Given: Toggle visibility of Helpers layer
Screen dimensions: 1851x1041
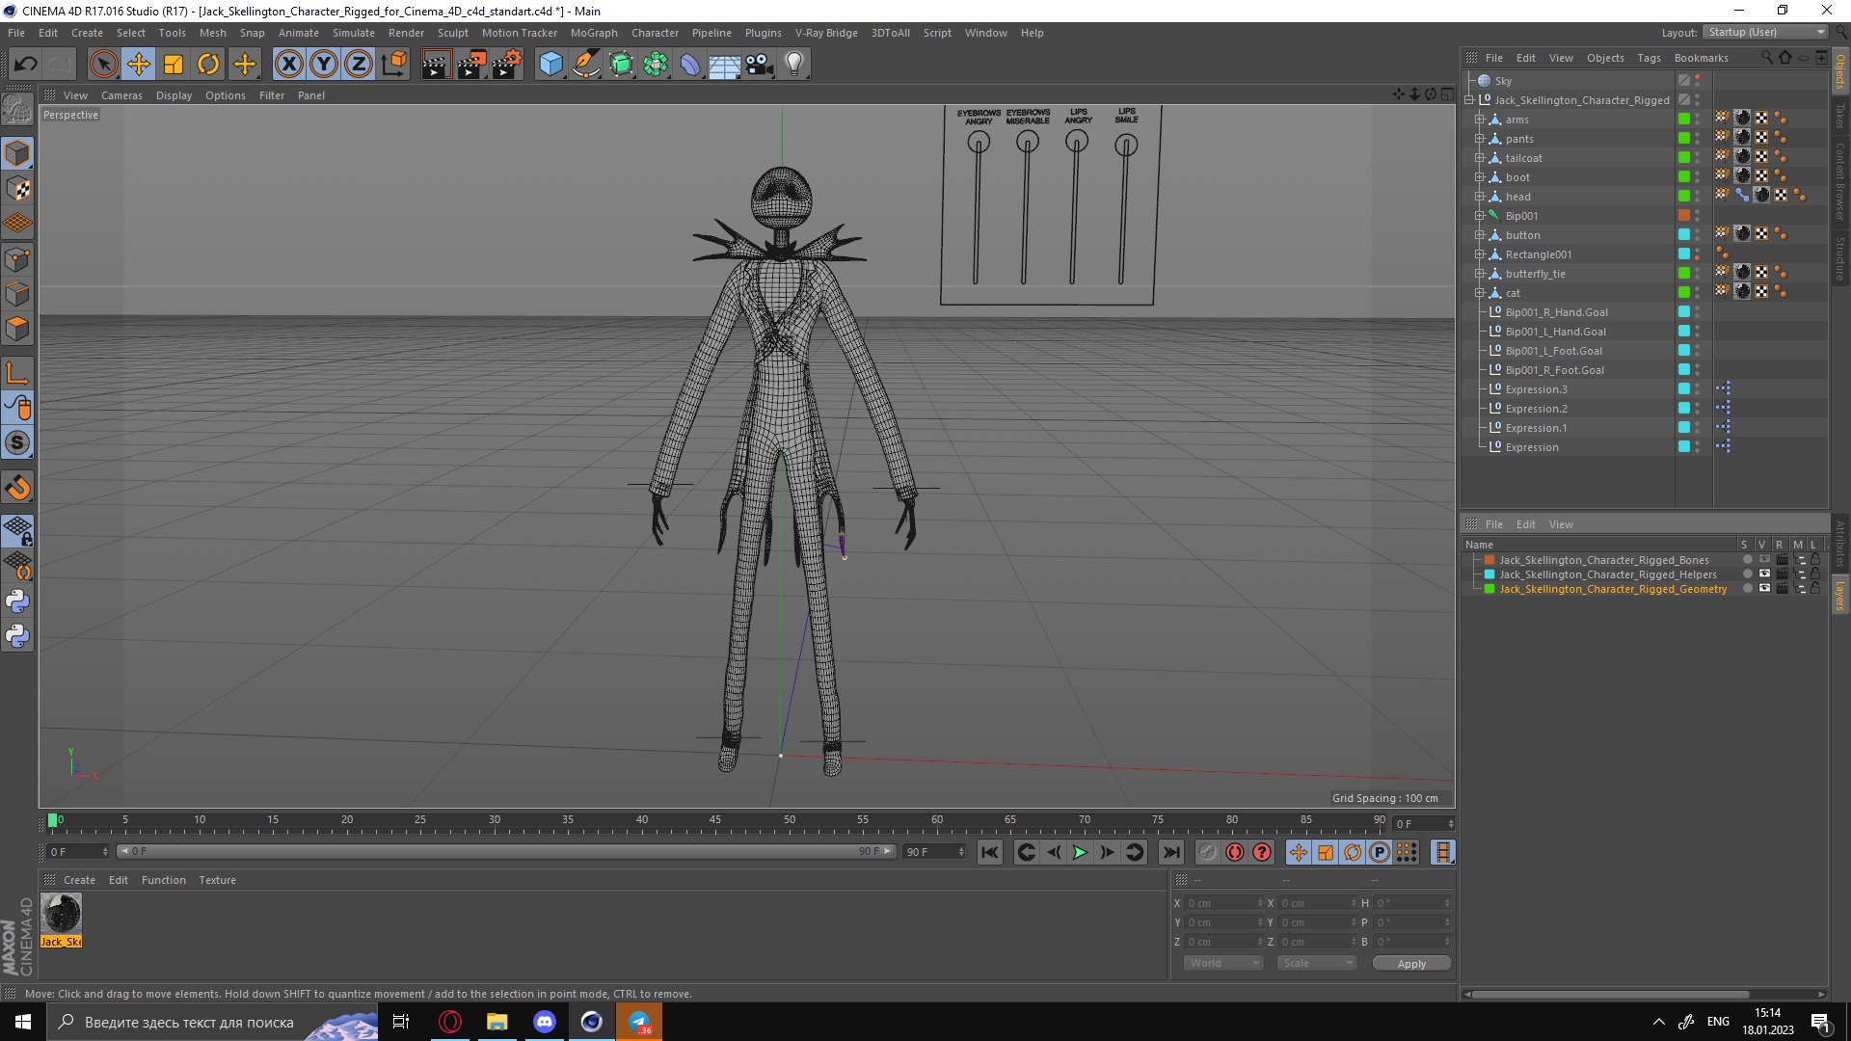Looking at the screenshot, I should point(1764,574).
